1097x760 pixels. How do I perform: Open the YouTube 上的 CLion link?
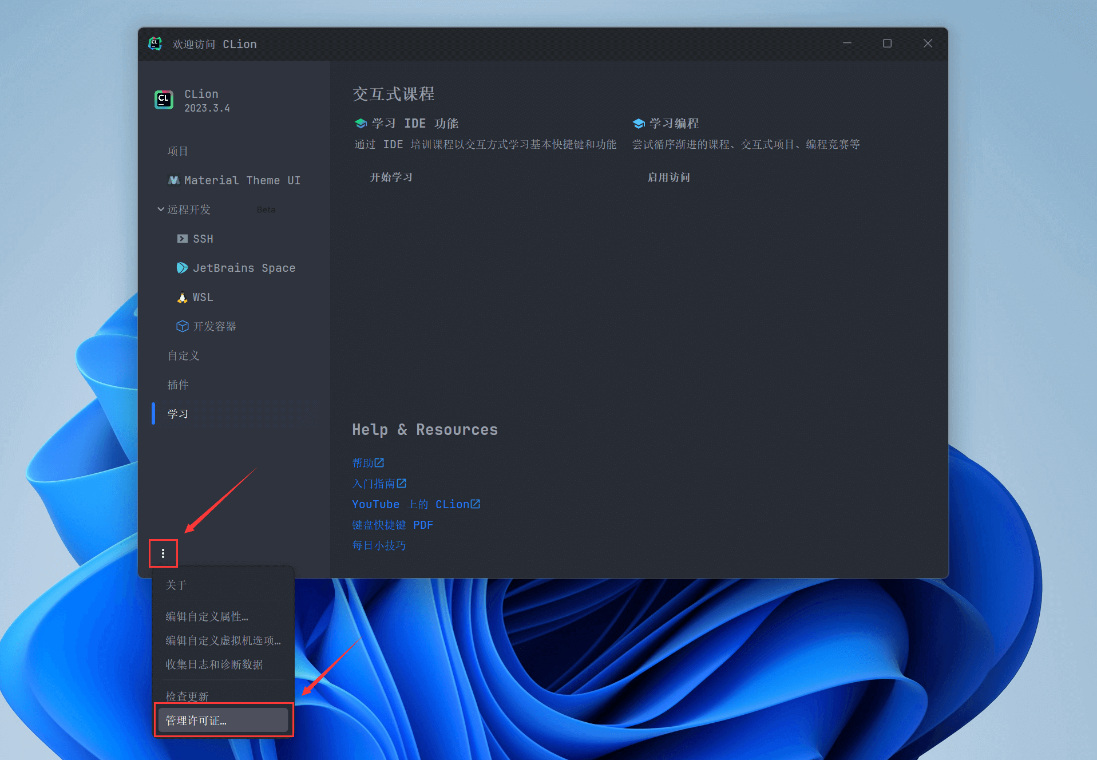click(411, 504)
